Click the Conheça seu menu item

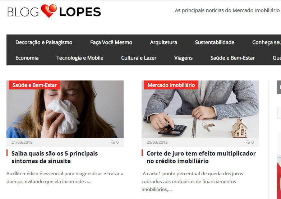267,42
